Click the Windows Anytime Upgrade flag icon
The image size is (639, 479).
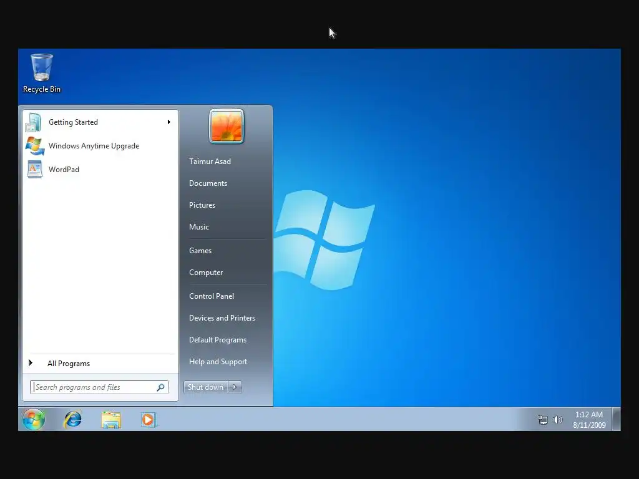tap(35, 146)
